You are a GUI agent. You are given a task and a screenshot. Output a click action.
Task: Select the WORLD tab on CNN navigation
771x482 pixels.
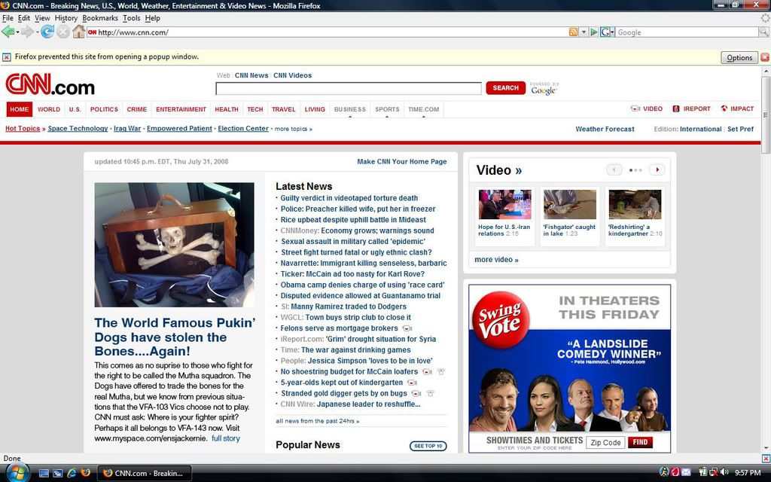pos(49,109)
